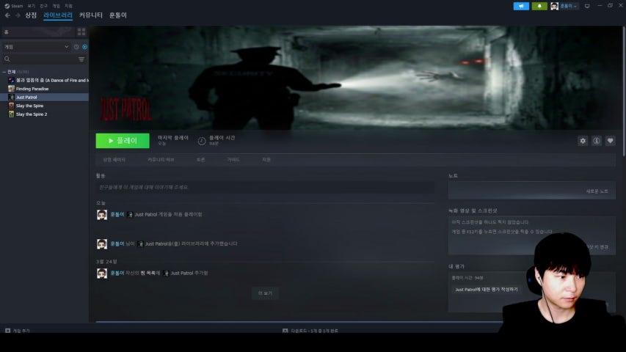Expand the 게임 category dropdown in sidebar
Image resolution: width=626 pixels, height=352 pixels.
click(35, 47)
